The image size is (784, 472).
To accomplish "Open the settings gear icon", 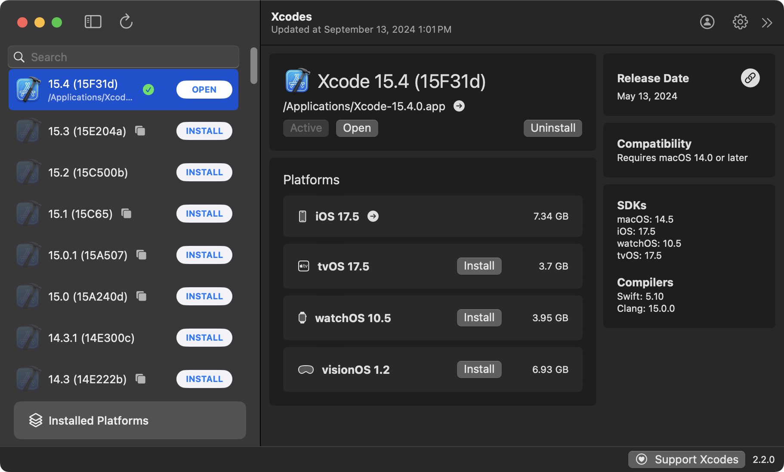I will pyautogui.click(x=740, y=22).
